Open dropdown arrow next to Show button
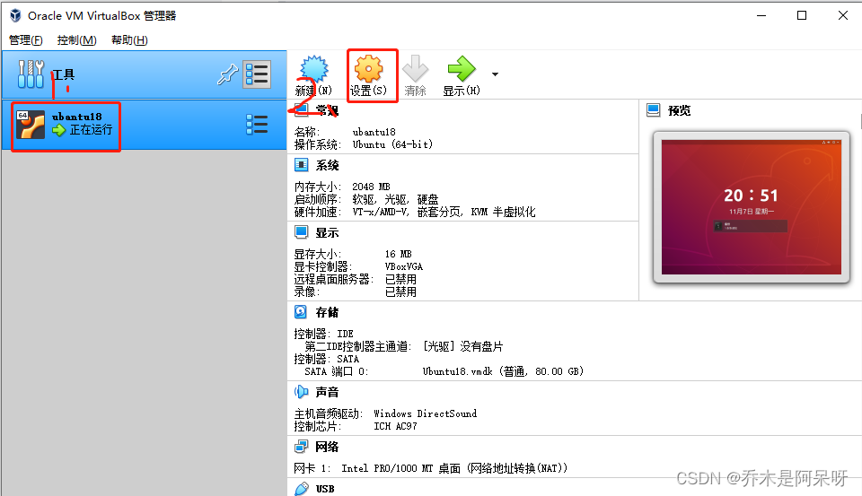 coord(495,74)
